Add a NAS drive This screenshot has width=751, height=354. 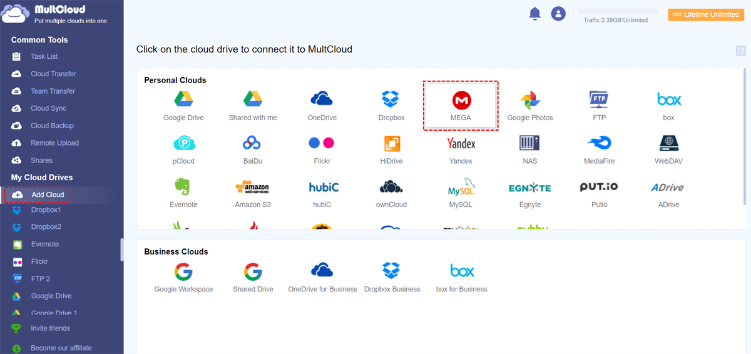(x=530, y=149)
